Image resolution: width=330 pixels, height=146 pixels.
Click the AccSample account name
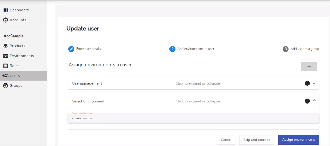click(14, 36)
